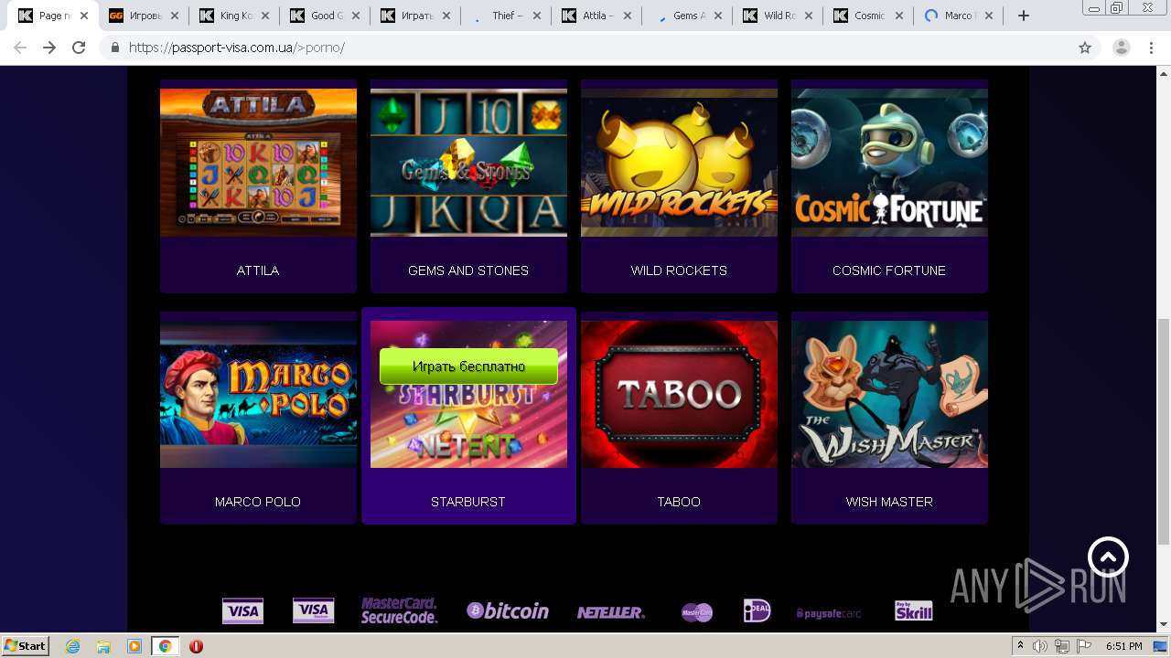Open the media player taskbar icon
The image size is (1171, 658).
point(134,646)
